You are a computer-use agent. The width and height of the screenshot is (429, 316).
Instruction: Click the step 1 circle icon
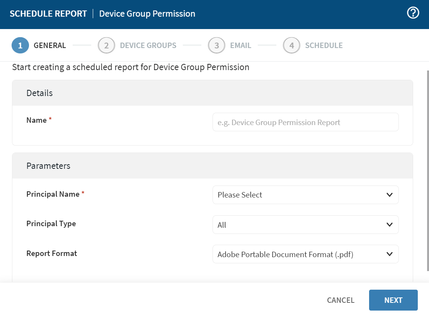tap(20, 45)
